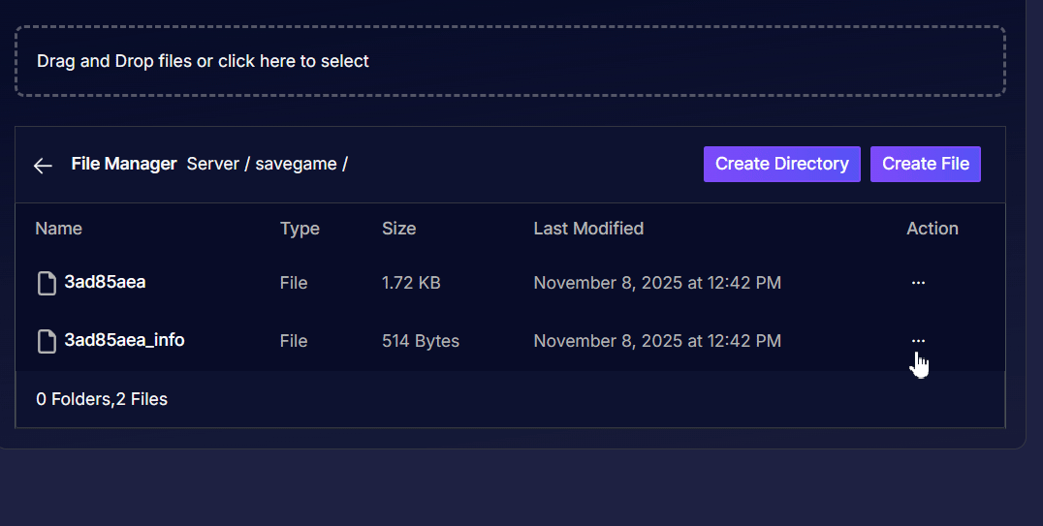This screenshot has width=1043, height=526.
Task: Open the file named 3ad85aea_info
Action: click(x=124, y=340)
